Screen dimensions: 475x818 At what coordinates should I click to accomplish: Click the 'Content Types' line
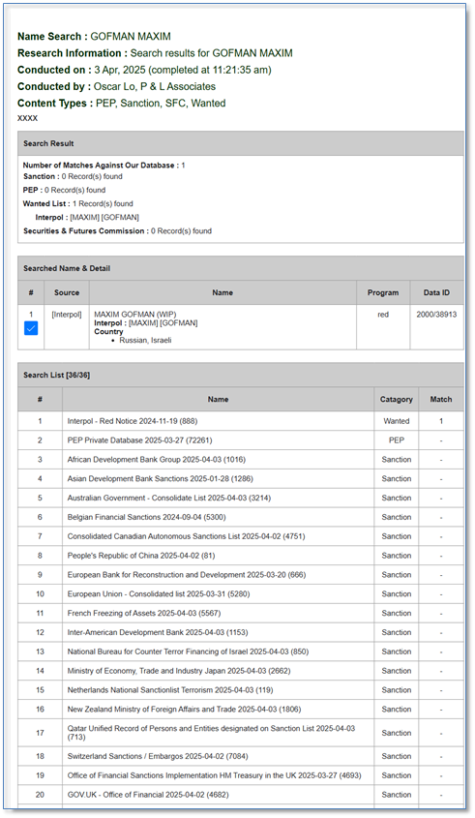coord(122,104)
